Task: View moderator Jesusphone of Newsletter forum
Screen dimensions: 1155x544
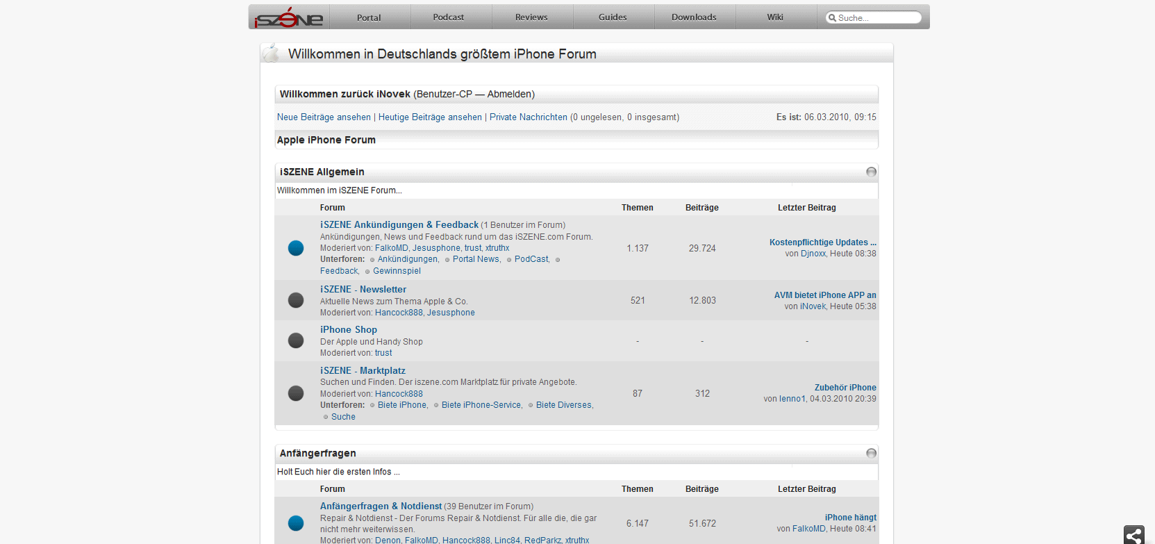Action: coord(451,313)
